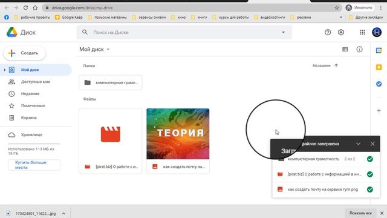This screenshot has height=218, width=387.
Task: Close the upload complete panel
Action: (x=372, y=144)
